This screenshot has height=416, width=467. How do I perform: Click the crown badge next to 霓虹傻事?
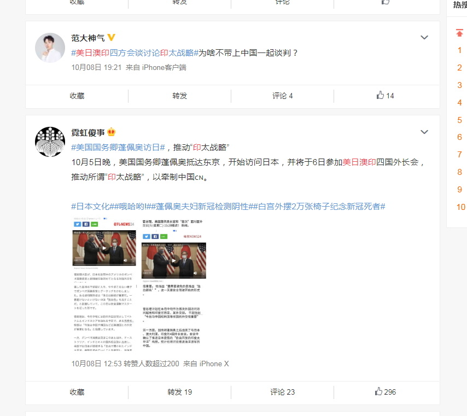pyautogui.click(x=111, y=132)
